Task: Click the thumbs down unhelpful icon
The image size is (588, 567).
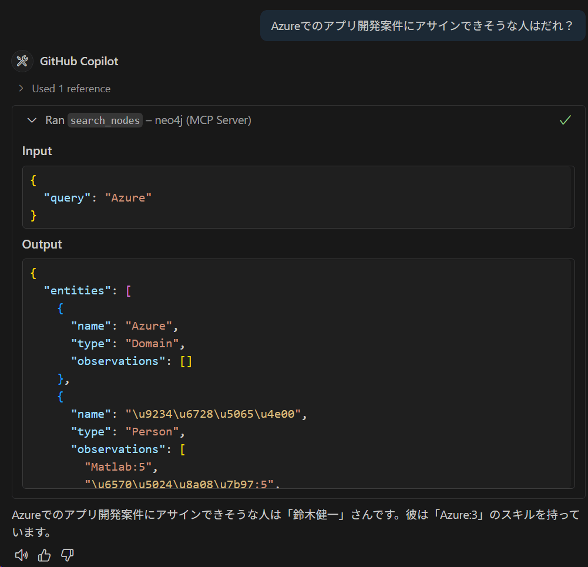Action: point(68,555)
